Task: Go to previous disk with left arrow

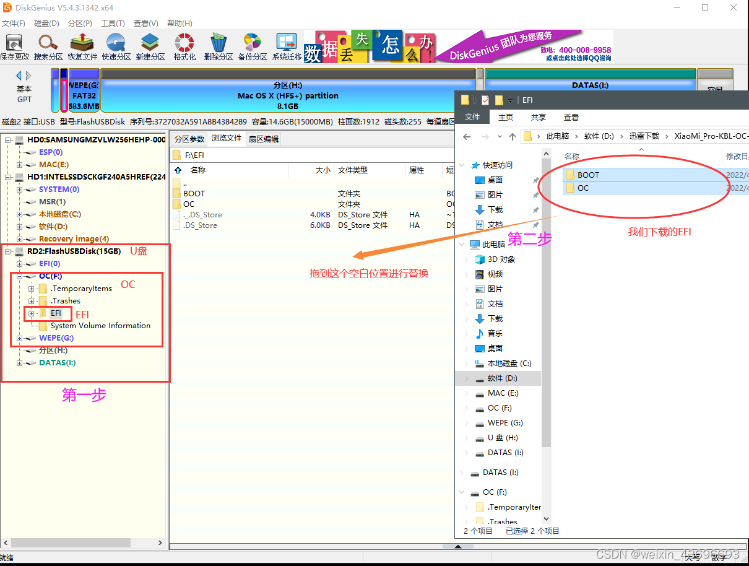Action: 19,76
